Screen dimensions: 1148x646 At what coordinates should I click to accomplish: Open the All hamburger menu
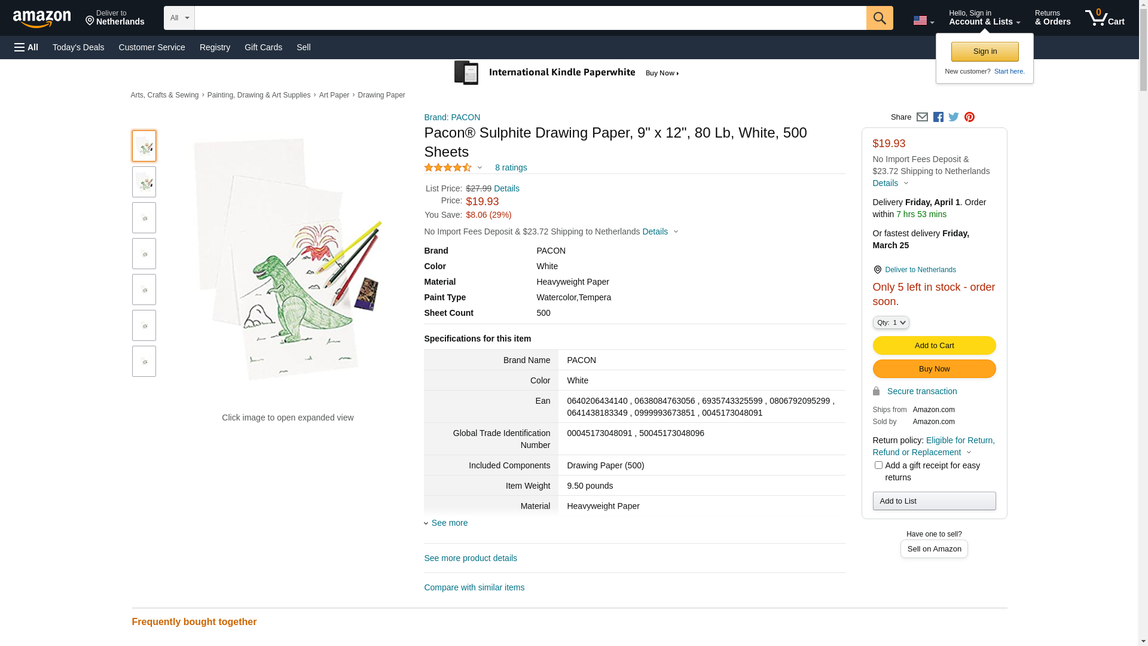26,47
